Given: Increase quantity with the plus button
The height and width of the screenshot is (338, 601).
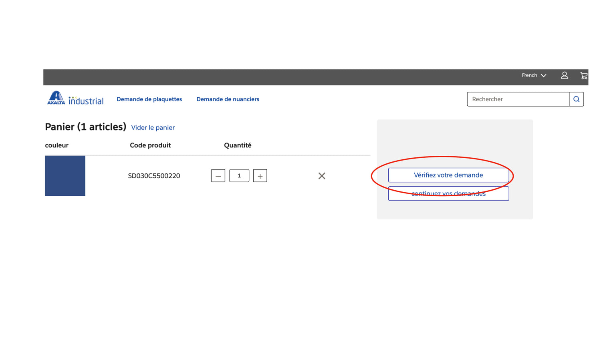Looking at the screenshot, I should point(260,176).
